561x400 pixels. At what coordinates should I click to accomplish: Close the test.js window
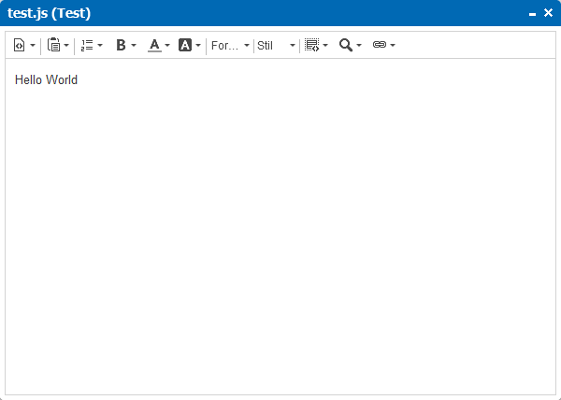(548, 13)
